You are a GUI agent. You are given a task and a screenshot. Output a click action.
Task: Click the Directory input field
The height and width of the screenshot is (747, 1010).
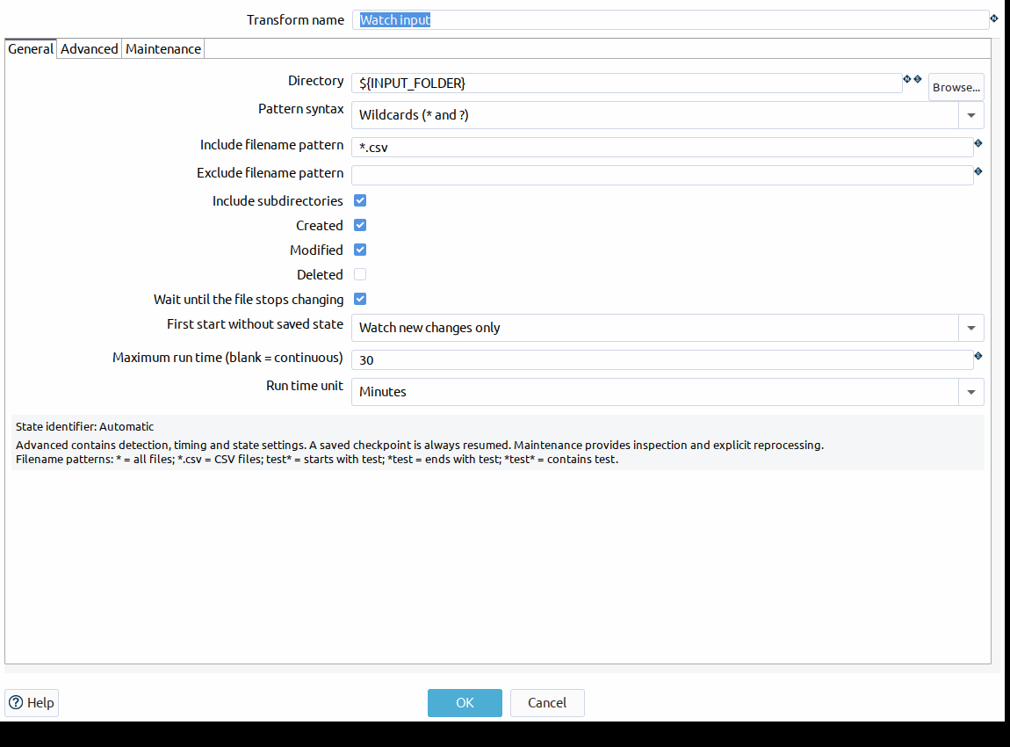tap(626, 83)
